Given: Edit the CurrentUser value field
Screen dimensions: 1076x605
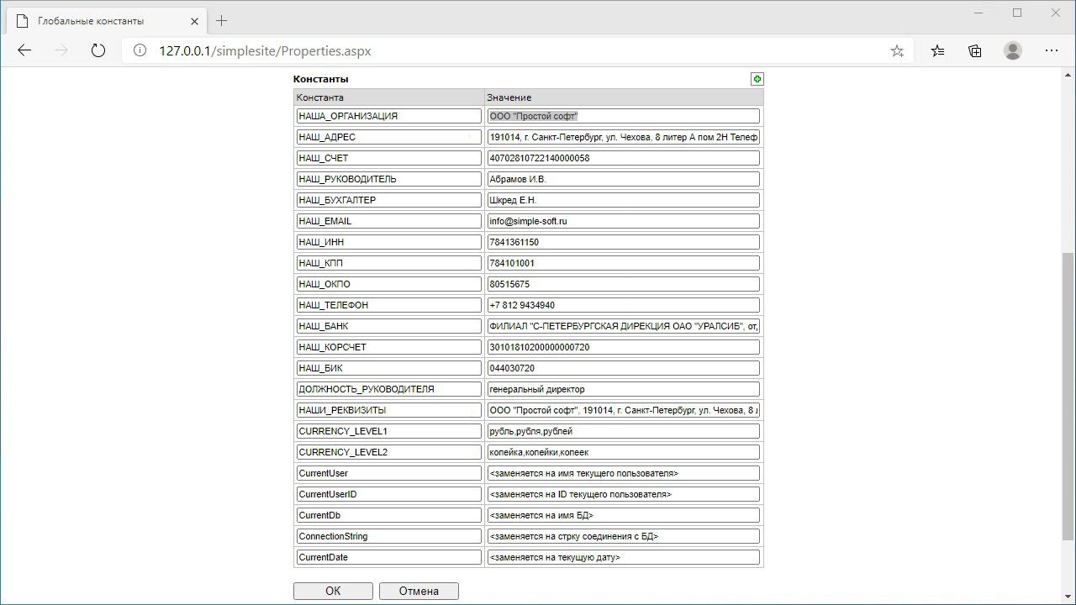Looking at the screenshot, I should [x=623, y=473].
